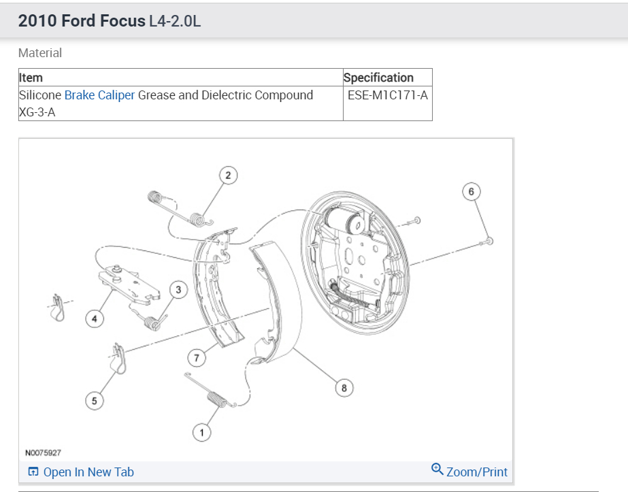This screenshot has width=628, height=492.
Task: Click the N0075927 diagram code
Action: point(43,453)
